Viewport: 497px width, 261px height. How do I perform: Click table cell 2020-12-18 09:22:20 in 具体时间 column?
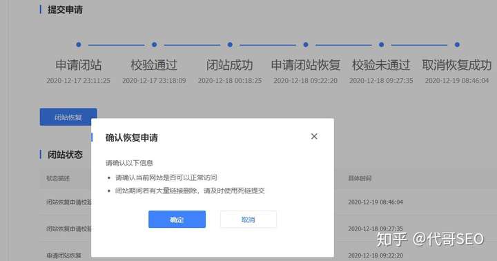click(376, 255)
